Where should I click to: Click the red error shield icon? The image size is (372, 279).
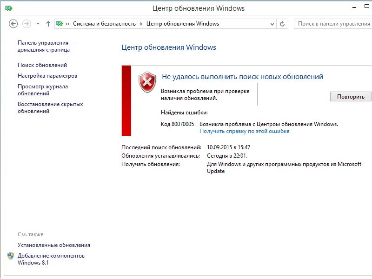click(x=147, y=82)
